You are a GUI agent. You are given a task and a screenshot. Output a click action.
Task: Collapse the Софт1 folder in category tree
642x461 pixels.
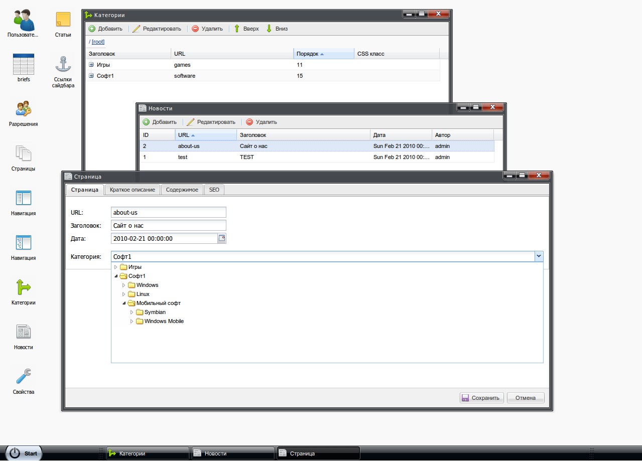tap(115, 276)
